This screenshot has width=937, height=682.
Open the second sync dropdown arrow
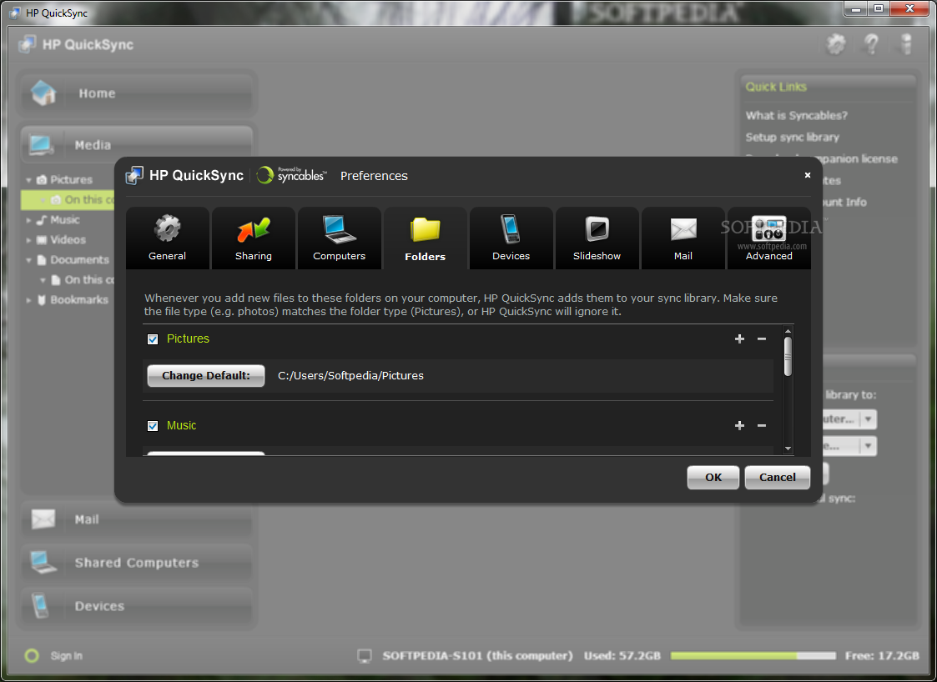[869, 446]
